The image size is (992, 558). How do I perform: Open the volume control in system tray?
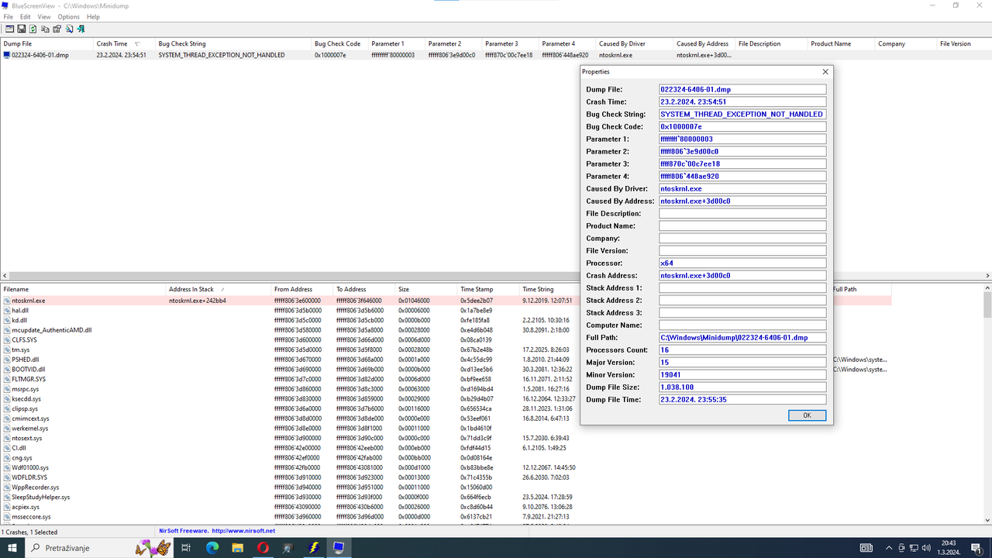[926, 548]
